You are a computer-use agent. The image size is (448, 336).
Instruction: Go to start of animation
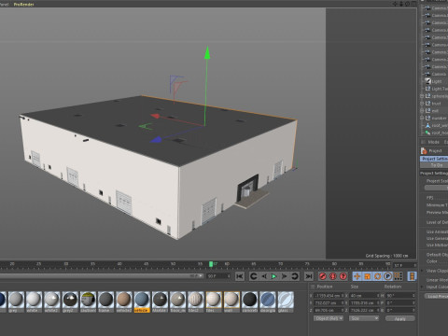coord(240,276)
